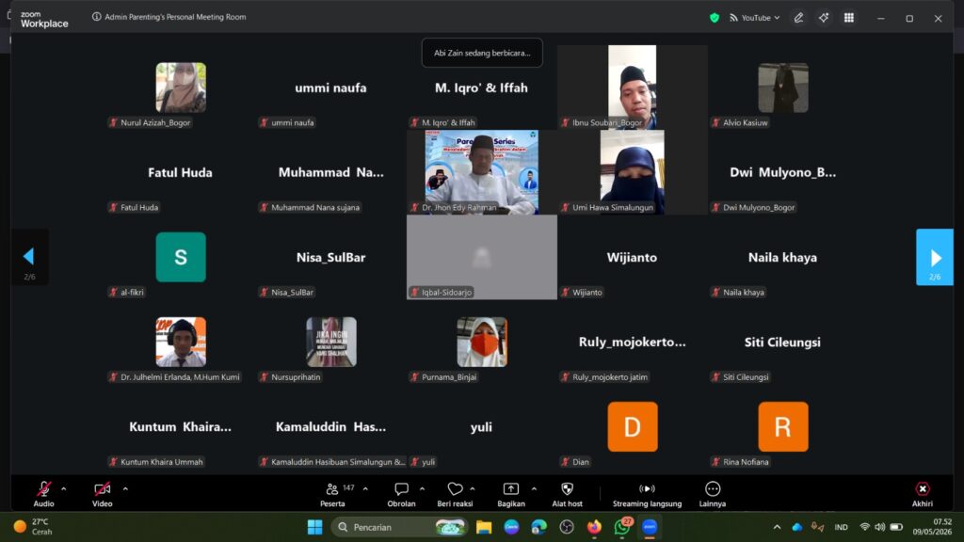The height and width of the screenshot is (542, 964).
Task: Open Beri reaksi reactions heart icon
Action: (x=455, y=488)
